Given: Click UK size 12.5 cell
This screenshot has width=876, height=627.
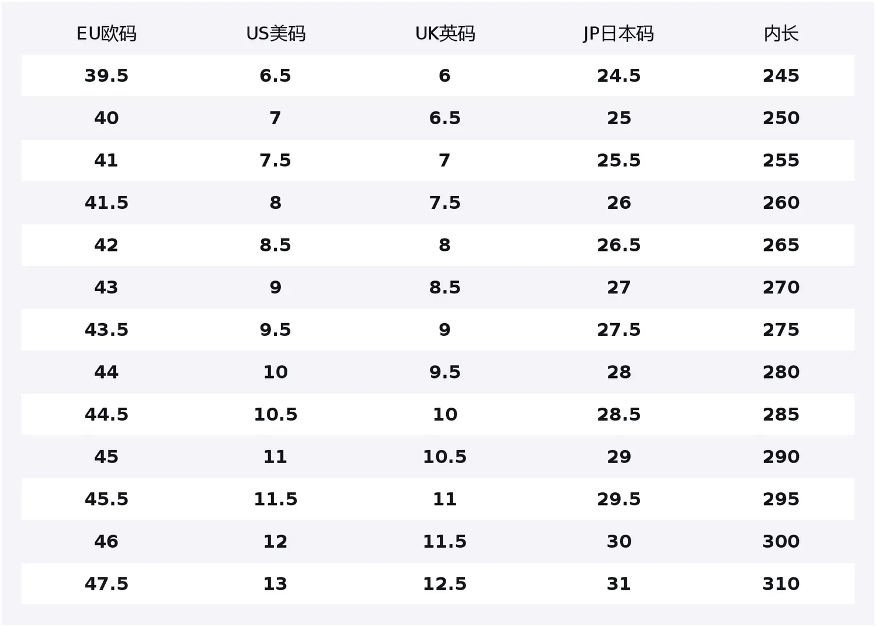Looking at the screenshot, I should pyautogui.click(x=445, y=584).
